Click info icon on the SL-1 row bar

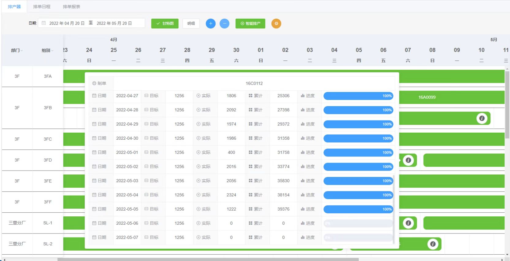(x=408, y=223)
